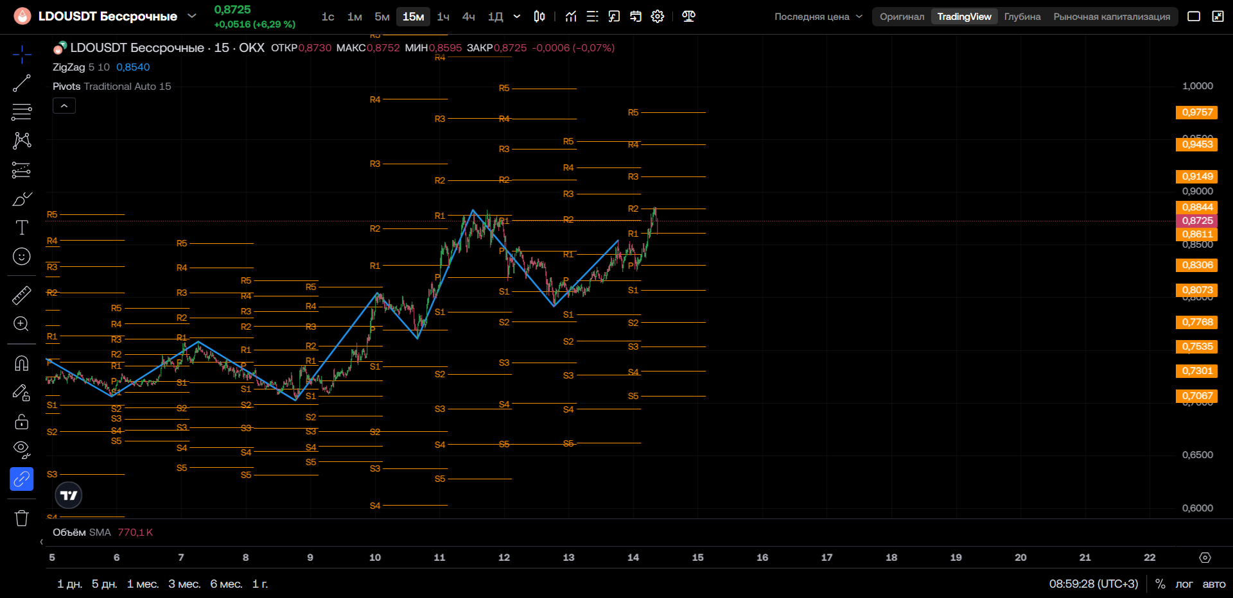Select the crosshair cursor tool
The width and height of the screenshot is (1233, 598).
[22, 55]
